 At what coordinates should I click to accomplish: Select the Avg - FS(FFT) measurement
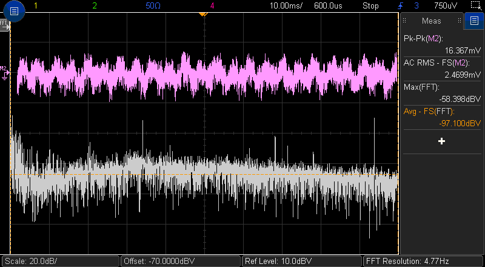tap(429, 112)
